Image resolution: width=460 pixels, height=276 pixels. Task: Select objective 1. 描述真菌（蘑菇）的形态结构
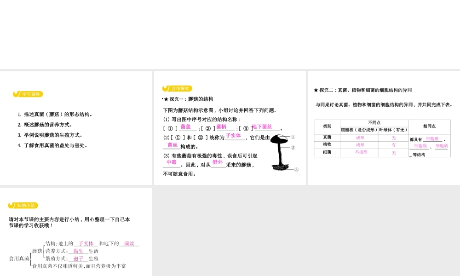[x=55, y=115]
